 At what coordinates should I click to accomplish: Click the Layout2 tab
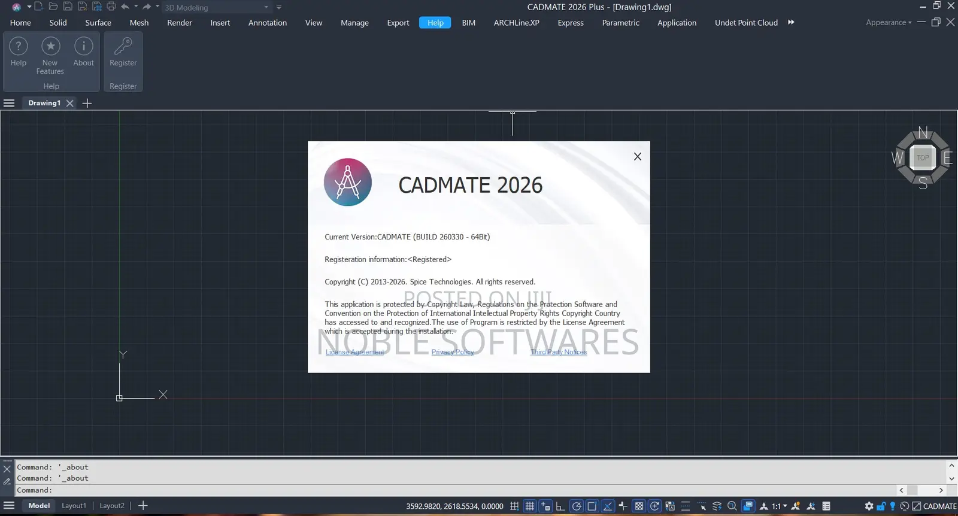[112, 506]
